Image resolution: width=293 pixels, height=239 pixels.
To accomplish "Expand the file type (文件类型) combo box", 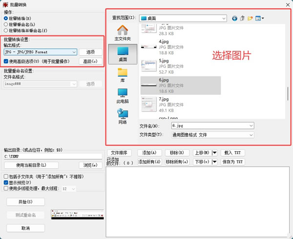I will pos(212,135).
